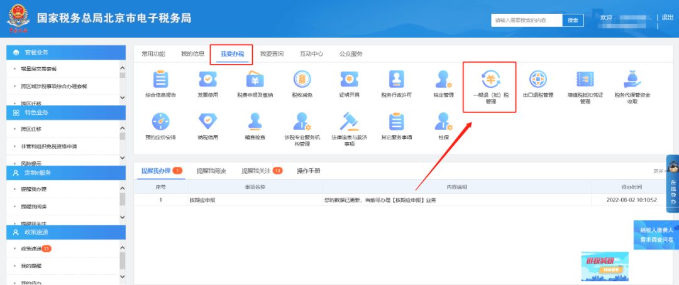This screenshot has height=285, width=679.
Task: Click the tax bureau emblem logo
Action: coord(18,19)
